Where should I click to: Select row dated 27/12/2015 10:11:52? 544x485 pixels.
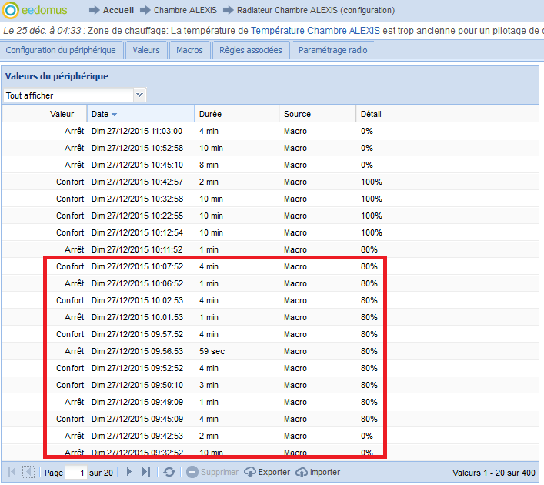270,251
